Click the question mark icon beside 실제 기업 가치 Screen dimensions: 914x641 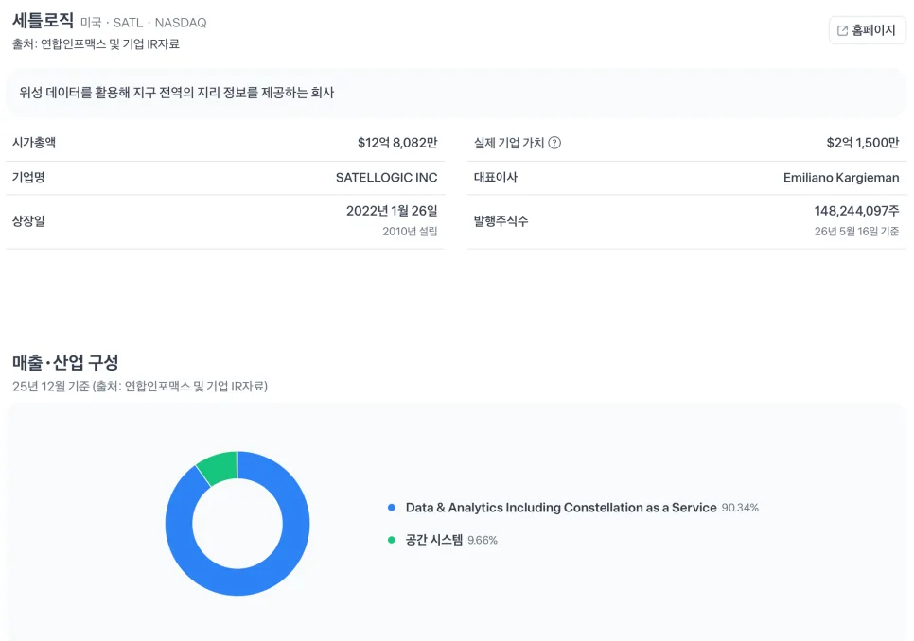coord(554,143)
